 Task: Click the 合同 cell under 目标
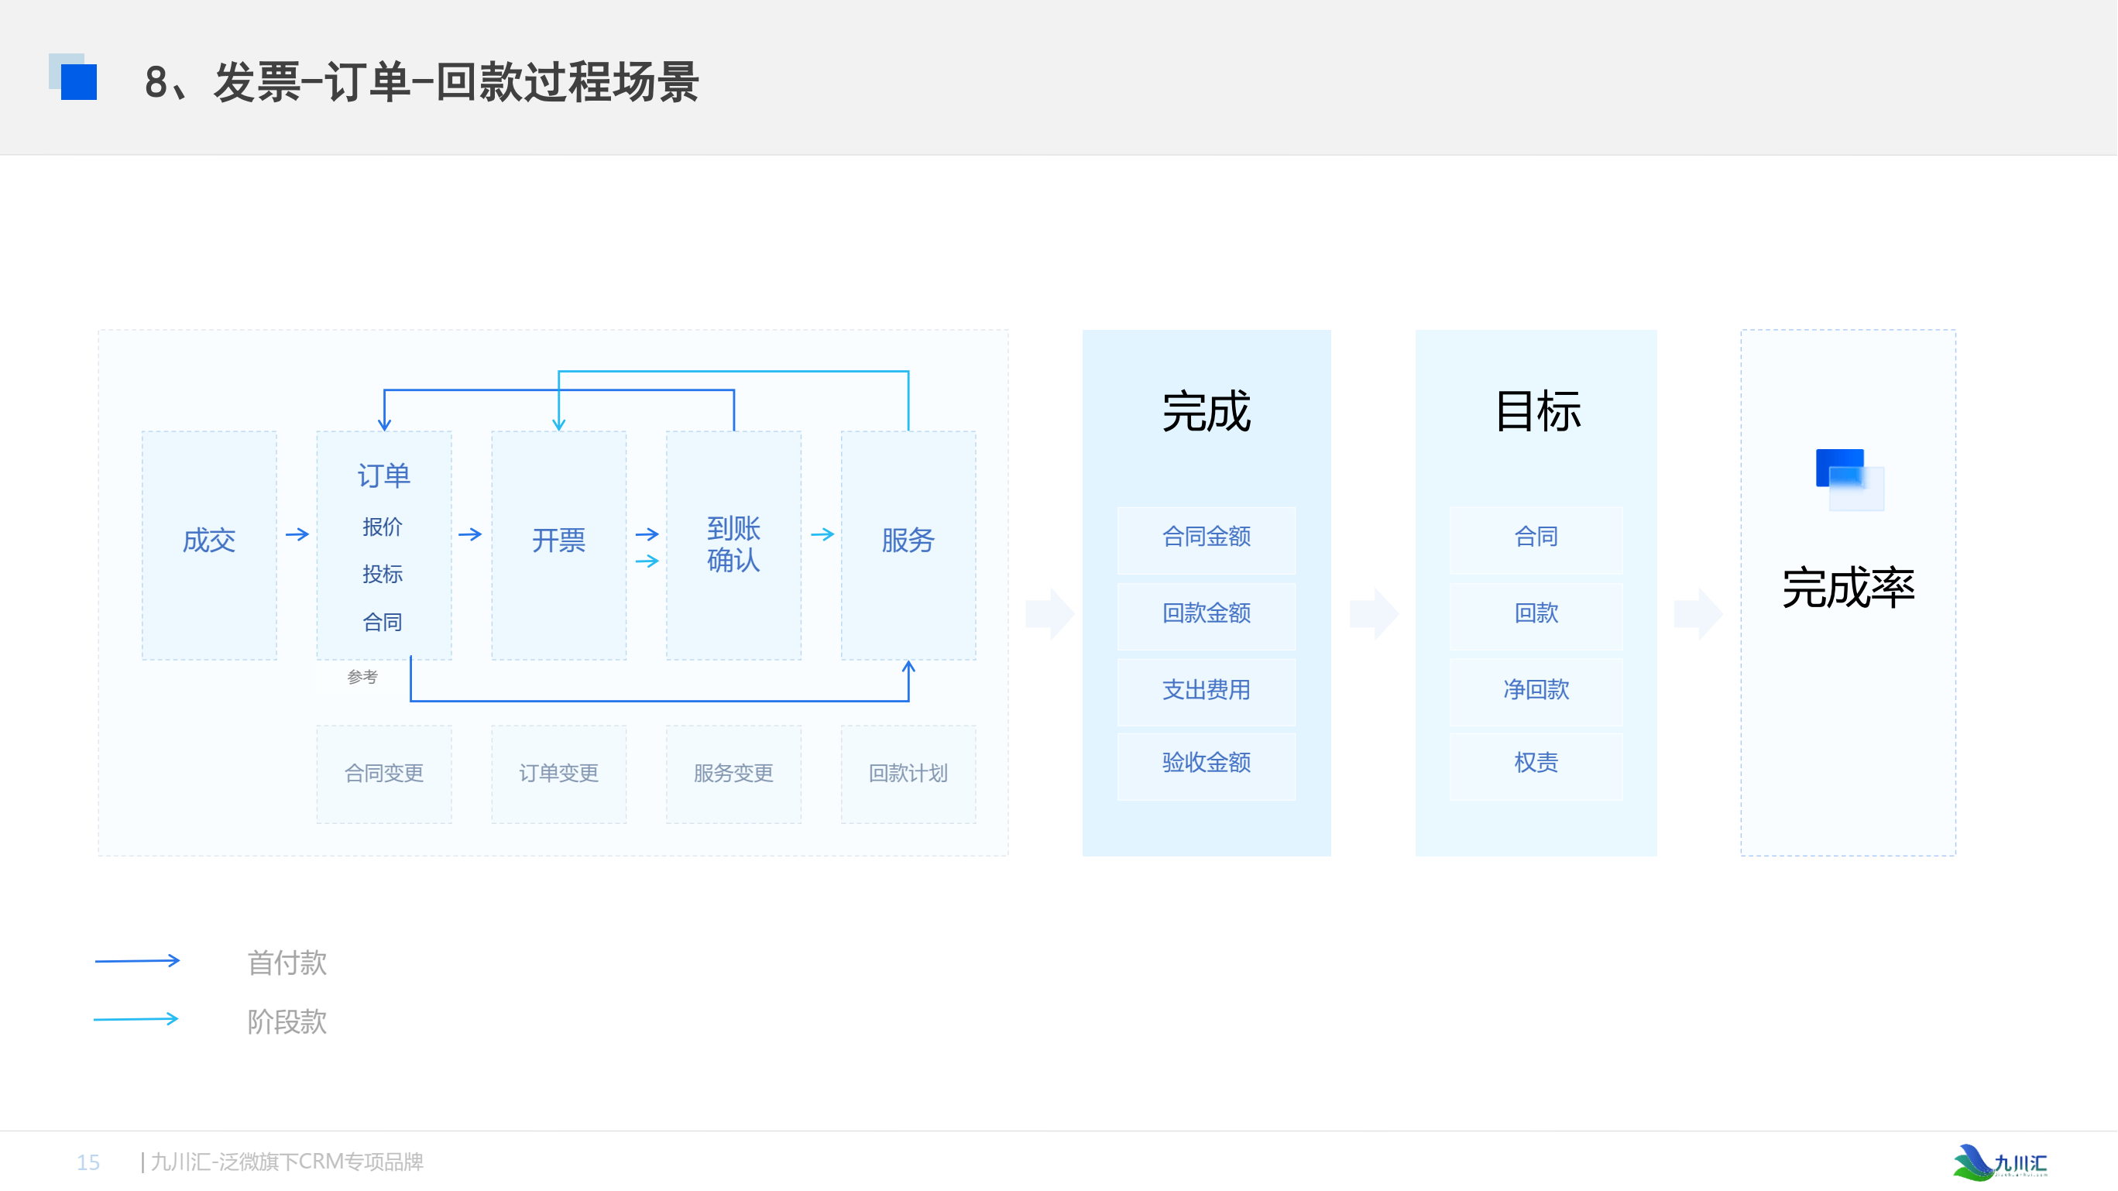(x=1536, y=540)
